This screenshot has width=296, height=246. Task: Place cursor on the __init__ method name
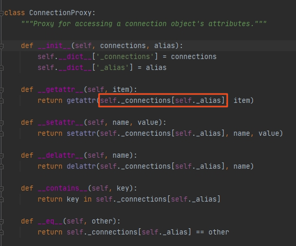pos(54,45)
